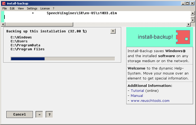Screen dimensions: 196x125
Task: Click the title bar application icon
Action: click(x=3, y=3)
